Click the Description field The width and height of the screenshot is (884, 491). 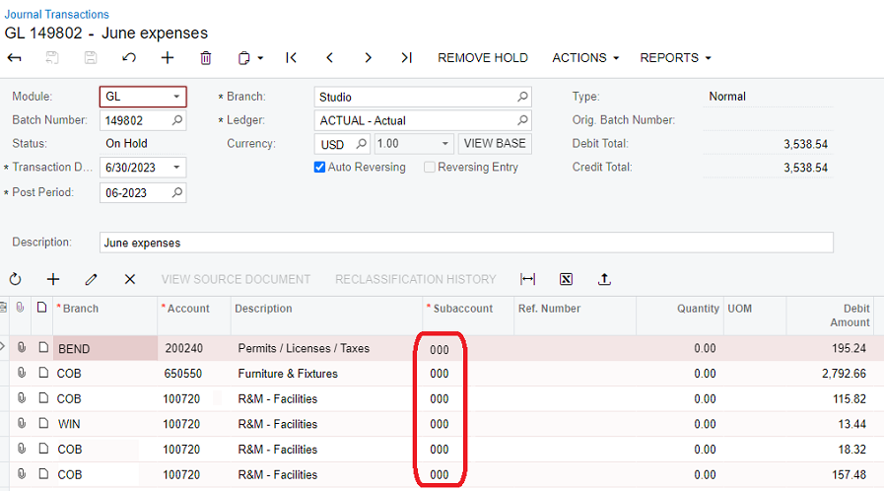[466, 243]
